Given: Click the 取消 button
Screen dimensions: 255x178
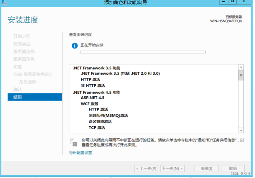Looking at the screenshot, I should click(x=233, y=168).
